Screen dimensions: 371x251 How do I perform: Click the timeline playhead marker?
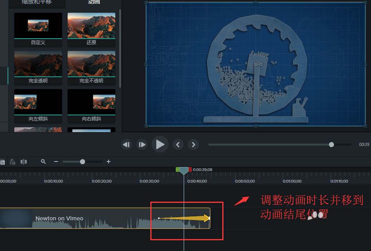pyautogui.click(x=184, y=171)
